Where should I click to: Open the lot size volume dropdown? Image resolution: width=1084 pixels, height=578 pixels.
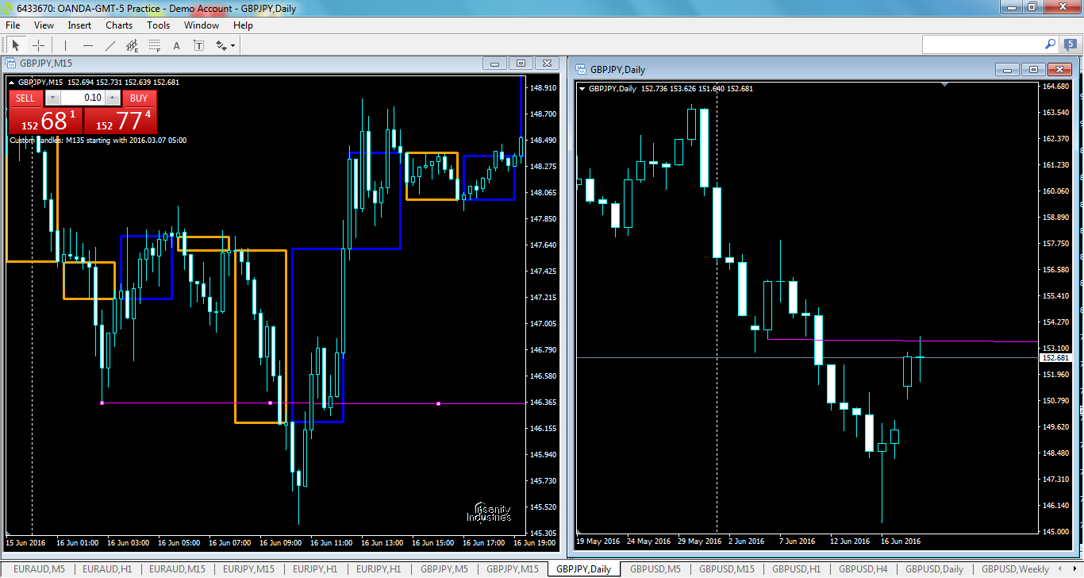(52, 98)
